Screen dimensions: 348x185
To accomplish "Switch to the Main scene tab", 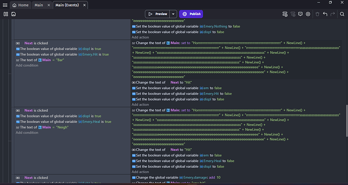I will pyautogui.click(x=39, y=5).
